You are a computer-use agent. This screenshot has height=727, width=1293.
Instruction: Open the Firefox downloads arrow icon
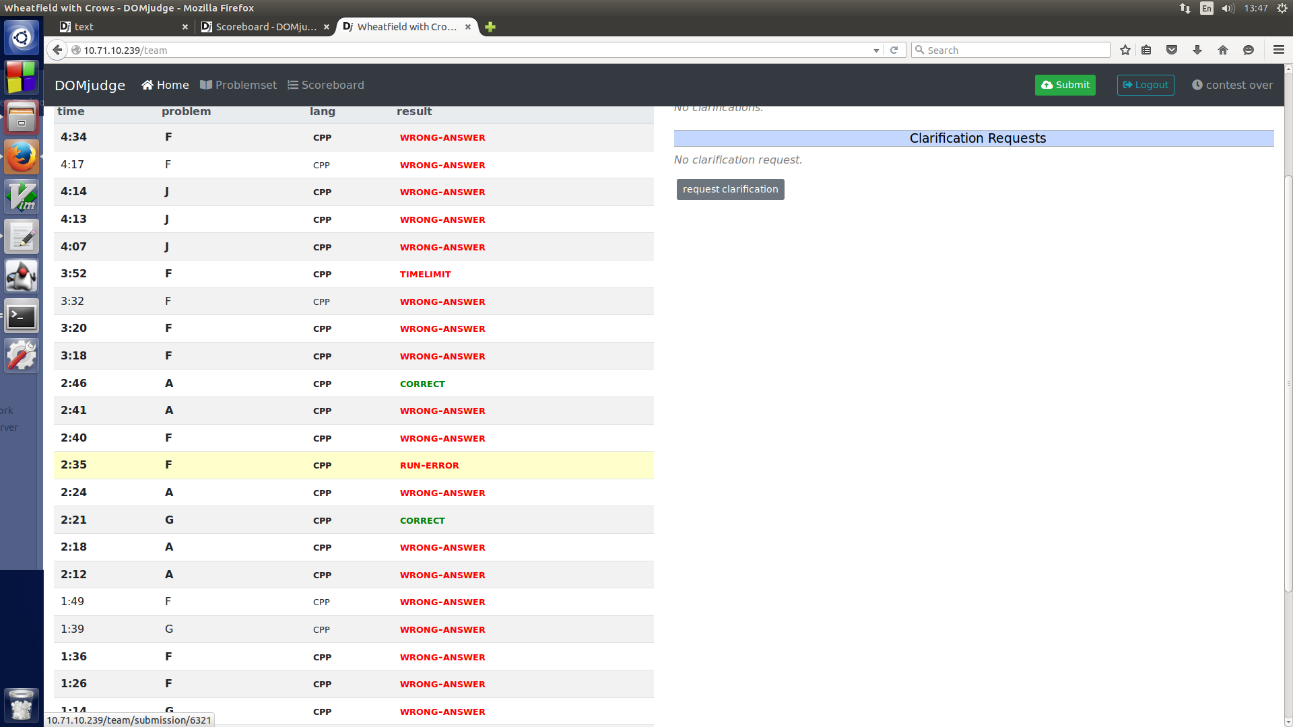point(1197,50)
